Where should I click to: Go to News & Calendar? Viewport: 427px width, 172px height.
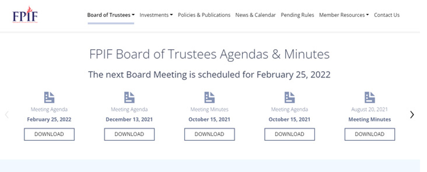[255, 15]
